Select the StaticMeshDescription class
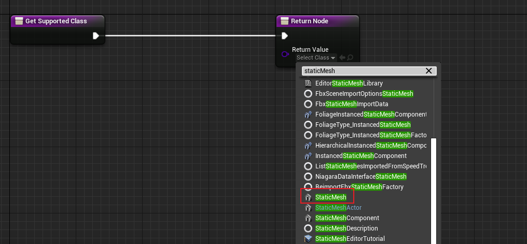527x244 pixels. [346, 228]
